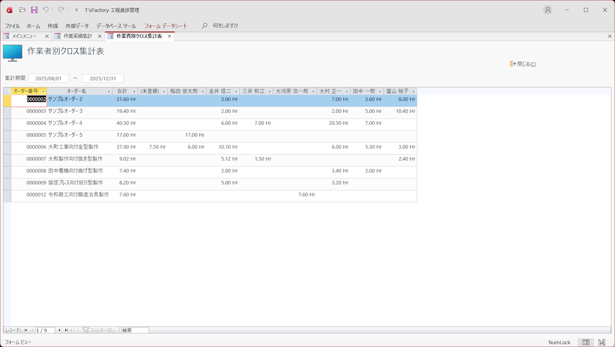Switch to the 作業実績集計 document tab

[x=77, y=36]
